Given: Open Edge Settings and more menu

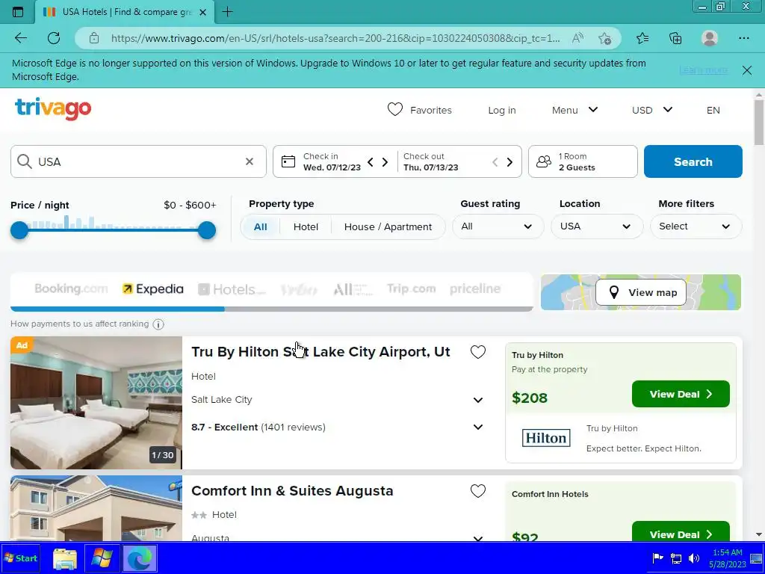Looking at the screenshot, I should coord(743,38).
